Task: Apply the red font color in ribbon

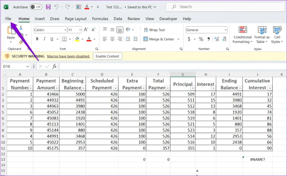Action: [89, 39]
